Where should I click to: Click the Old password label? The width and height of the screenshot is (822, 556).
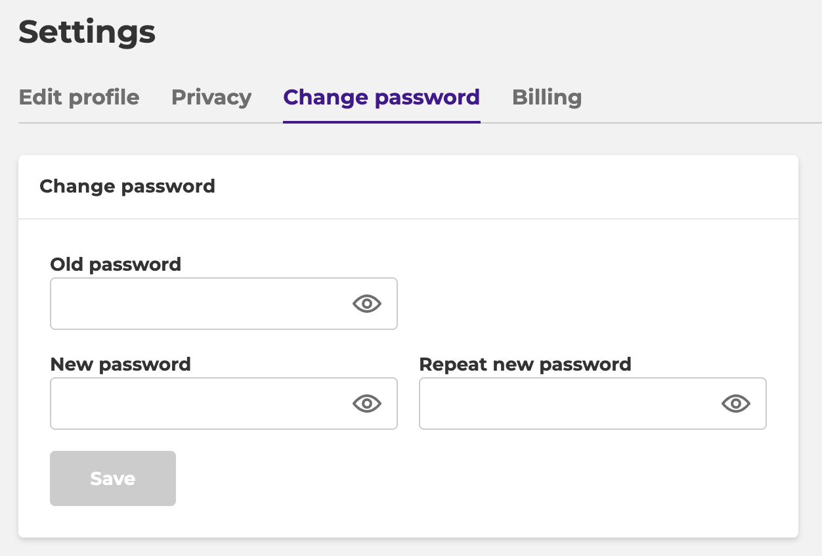click(x=116, y=265)
